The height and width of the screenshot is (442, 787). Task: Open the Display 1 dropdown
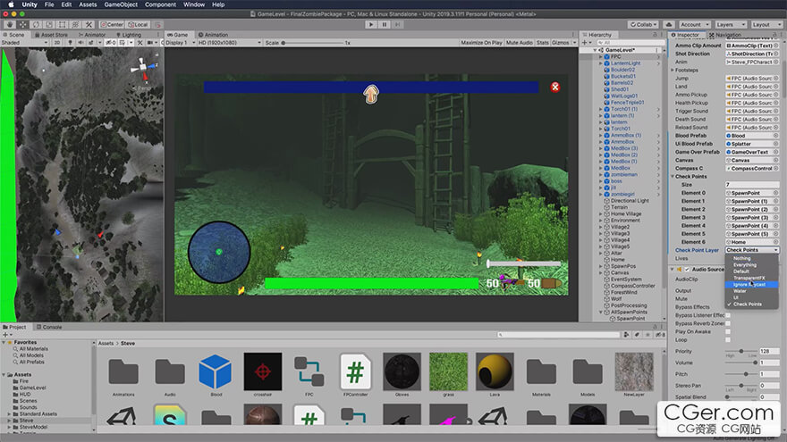pyautogui.click(x=180, y=43)
